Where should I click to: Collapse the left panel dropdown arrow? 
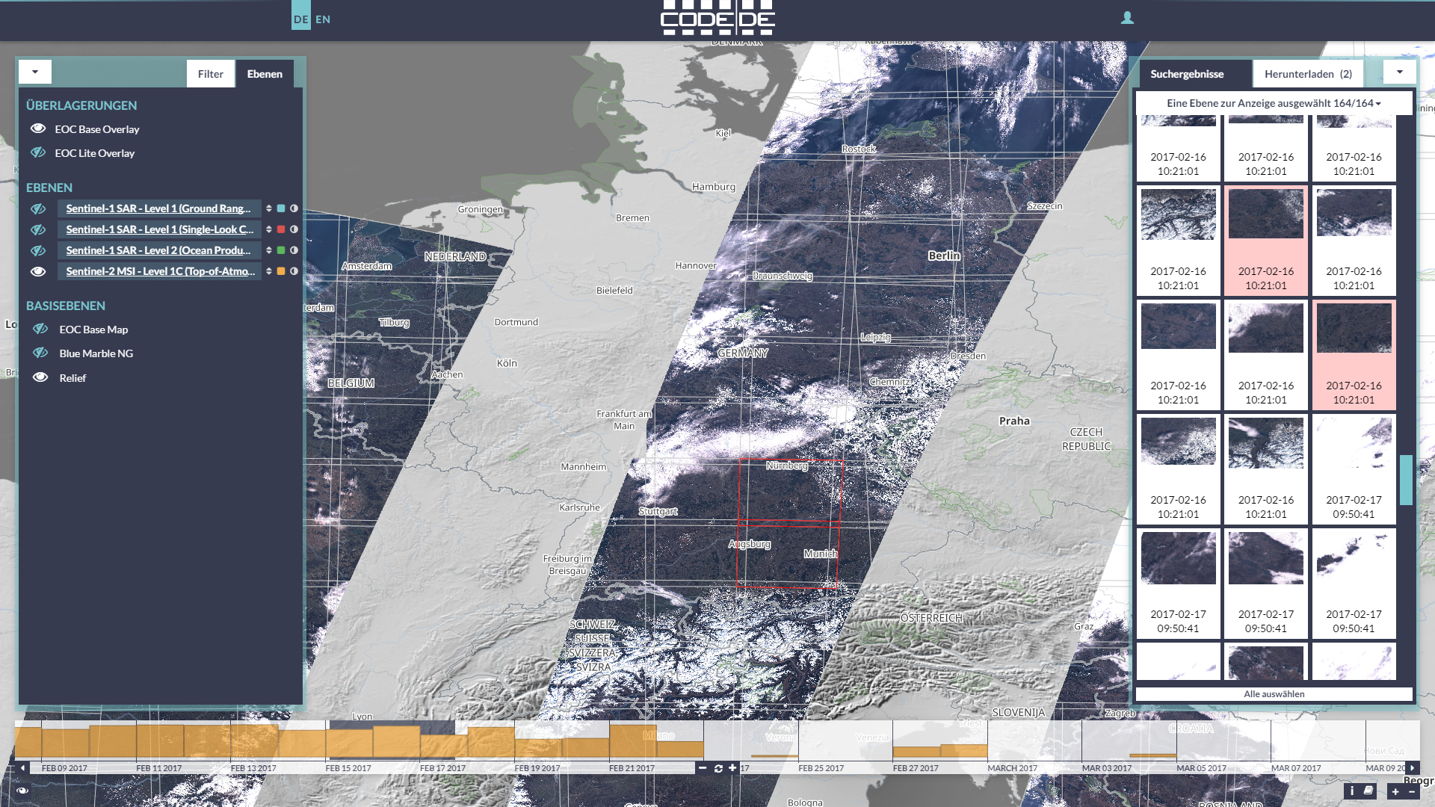click(35, 72)
